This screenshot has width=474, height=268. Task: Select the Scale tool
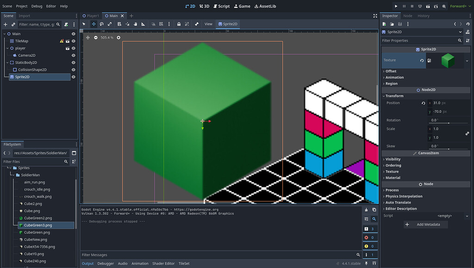[x=111, y=24]
